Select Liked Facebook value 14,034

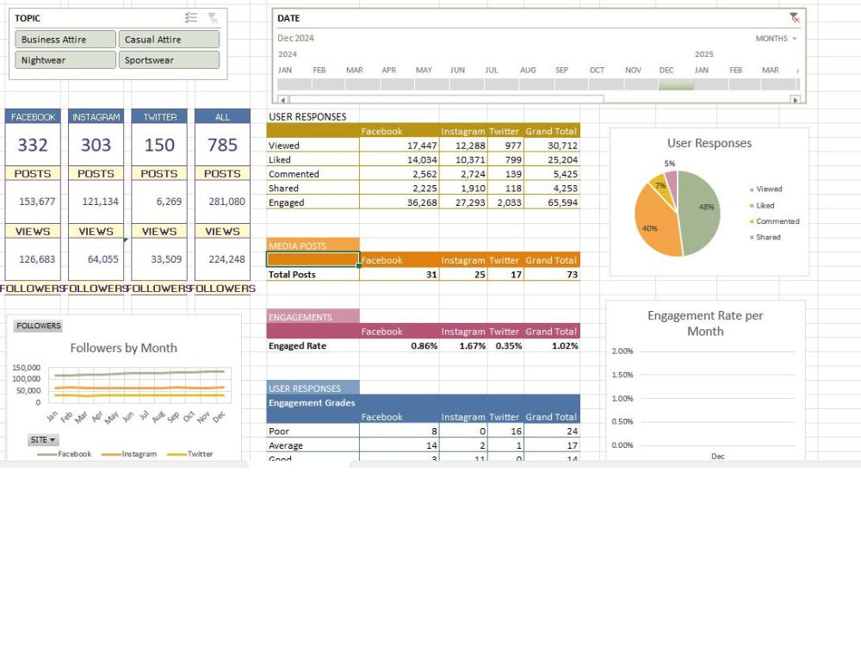coord(400,160)
